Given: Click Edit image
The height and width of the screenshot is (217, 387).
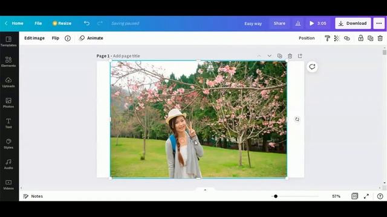Looking at the screenshot, I should pyautogui.click(x=34, y=38).
